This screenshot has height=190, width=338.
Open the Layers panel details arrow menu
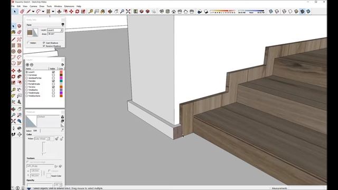click(x=62, y=64)
